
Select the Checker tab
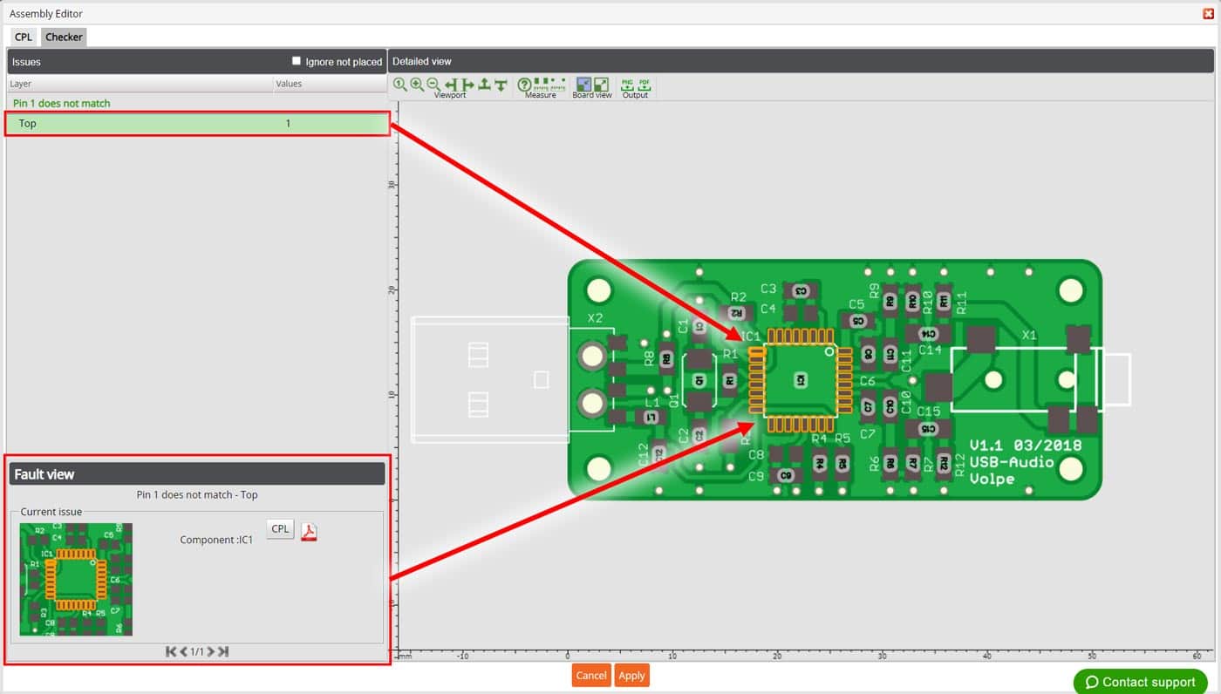(64, 37)
